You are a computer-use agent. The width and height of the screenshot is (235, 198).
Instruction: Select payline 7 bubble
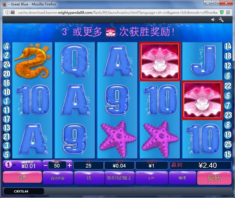pyautogui.click(x=228, y=105)
